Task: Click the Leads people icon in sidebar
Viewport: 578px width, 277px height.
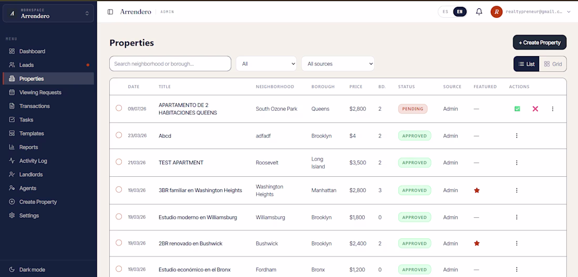Action: coord(12,65)
